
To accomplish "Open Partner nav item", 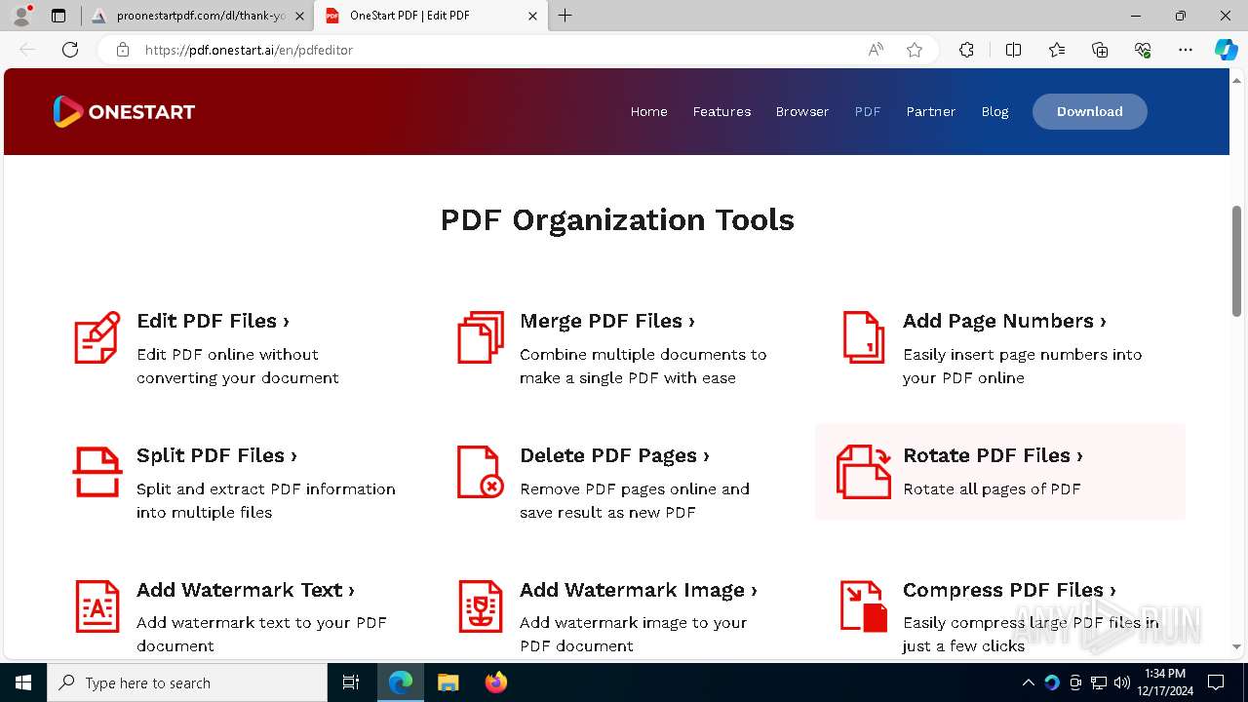I will coord(931,111).
